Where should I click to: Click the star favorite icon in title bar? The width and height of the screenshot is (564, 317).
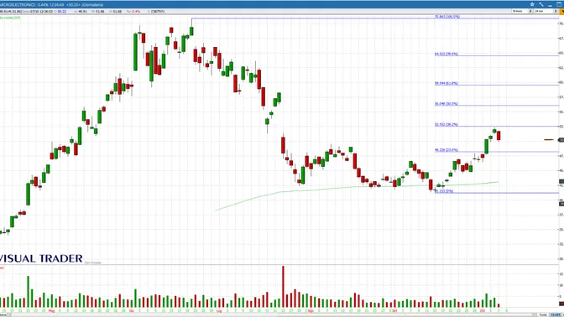pyautogui.click(x=532, y=4)
